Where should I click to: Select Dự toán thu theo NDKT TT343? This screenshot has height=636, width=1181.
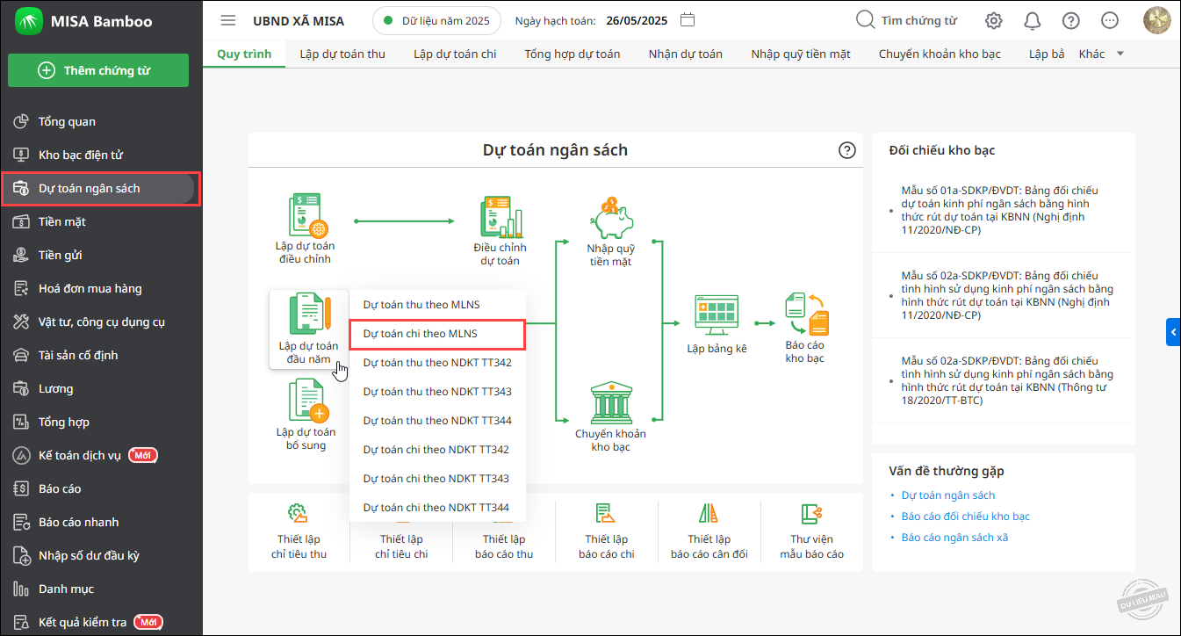437,392
